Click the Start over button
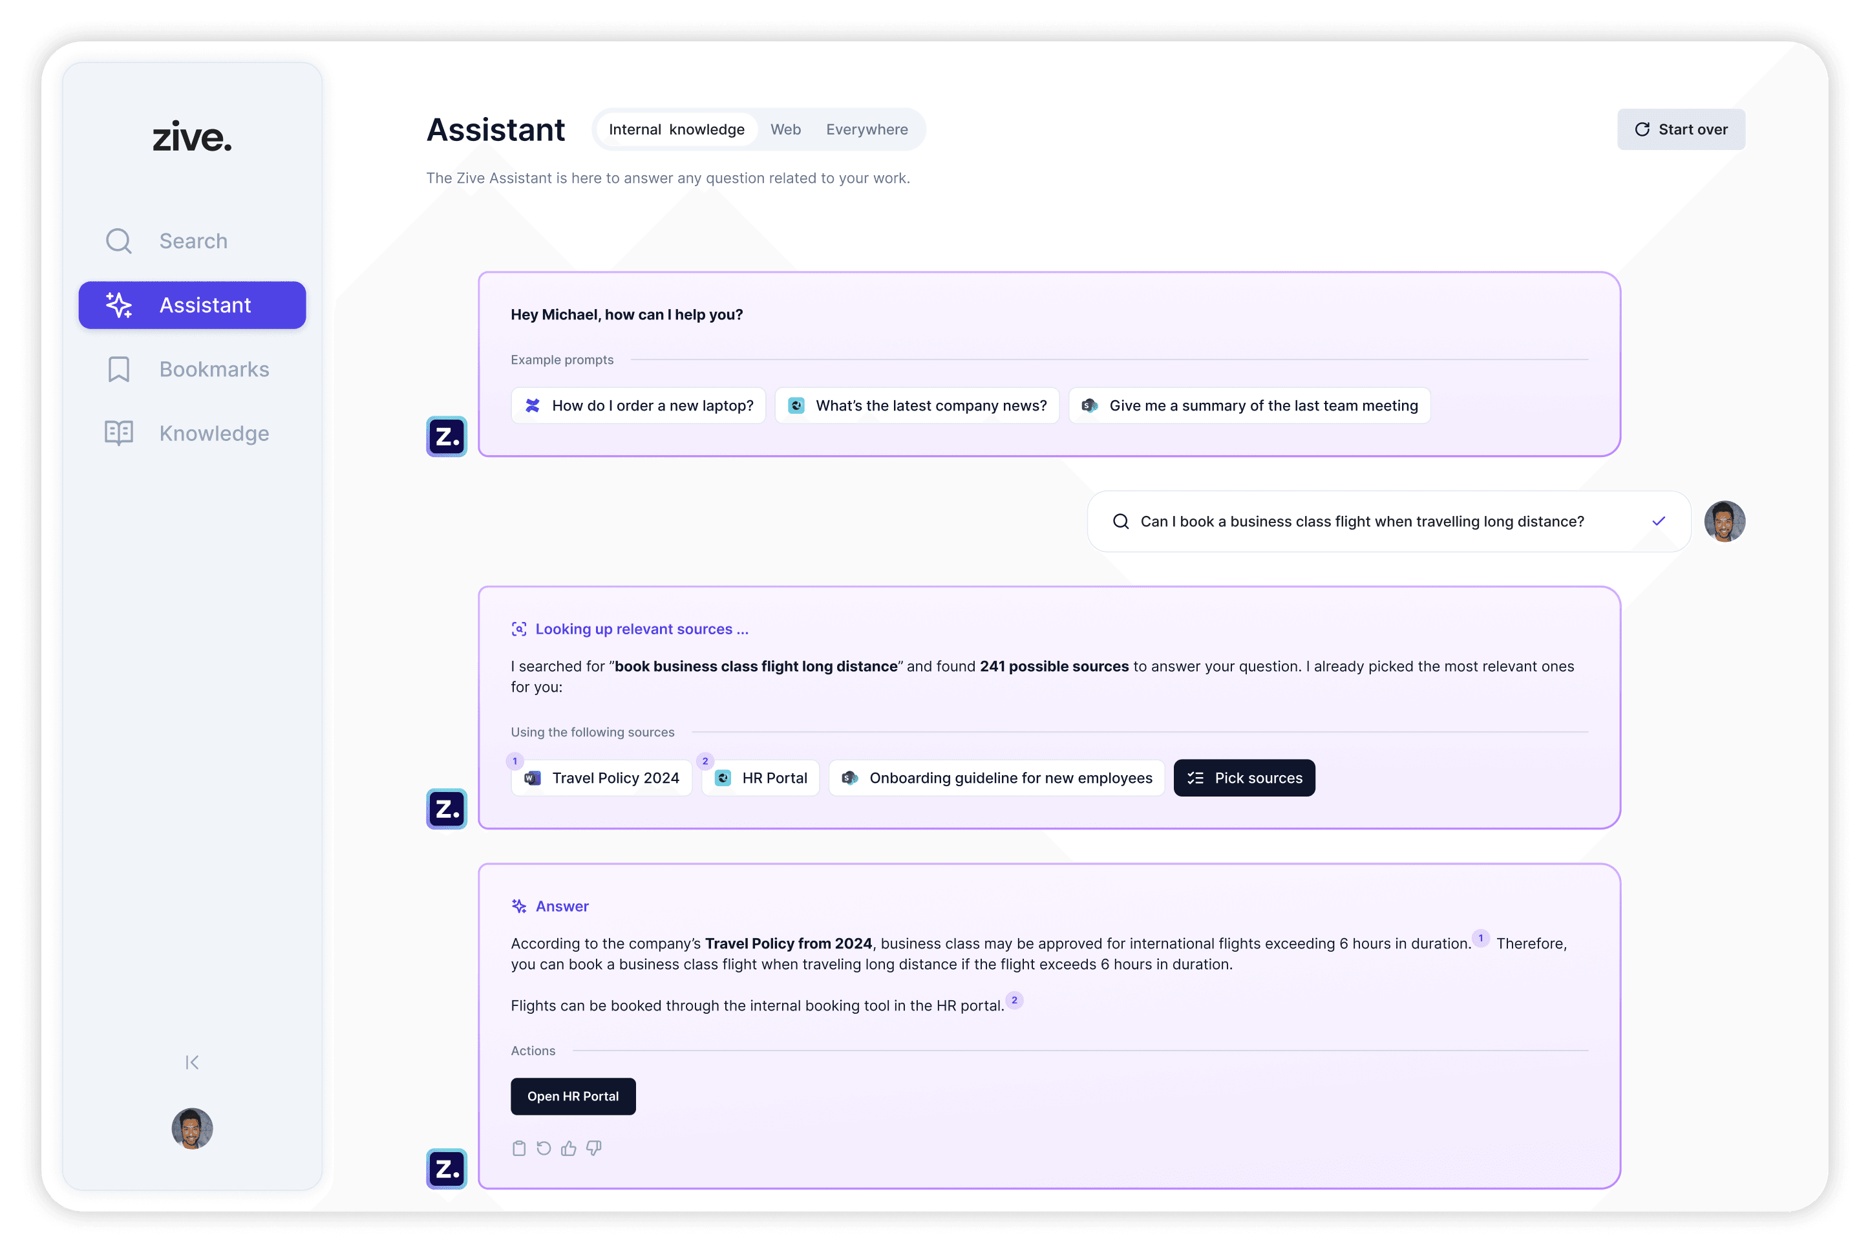Screen dimensions: 1870x1253 tap(1681, 129)
